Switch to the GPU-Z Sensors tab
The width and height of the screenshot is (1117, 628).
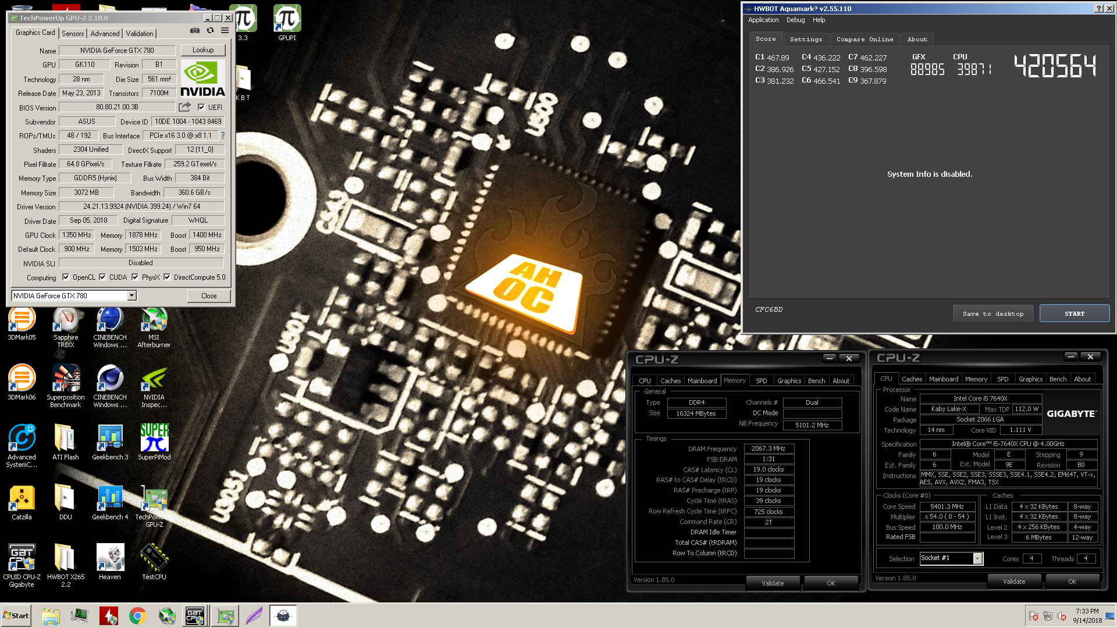click(x=73, y=34)
